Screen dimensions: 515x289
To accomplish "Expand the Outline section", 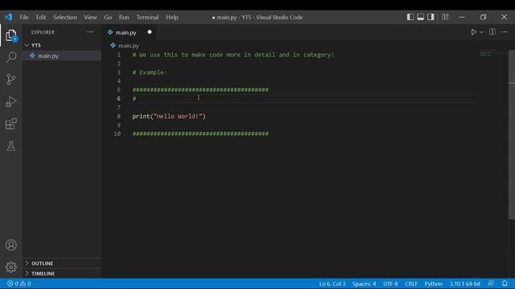I will point(61,263).
